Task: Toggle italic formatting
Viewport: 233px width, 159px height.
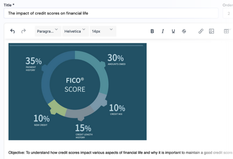Action: (163, 31)
